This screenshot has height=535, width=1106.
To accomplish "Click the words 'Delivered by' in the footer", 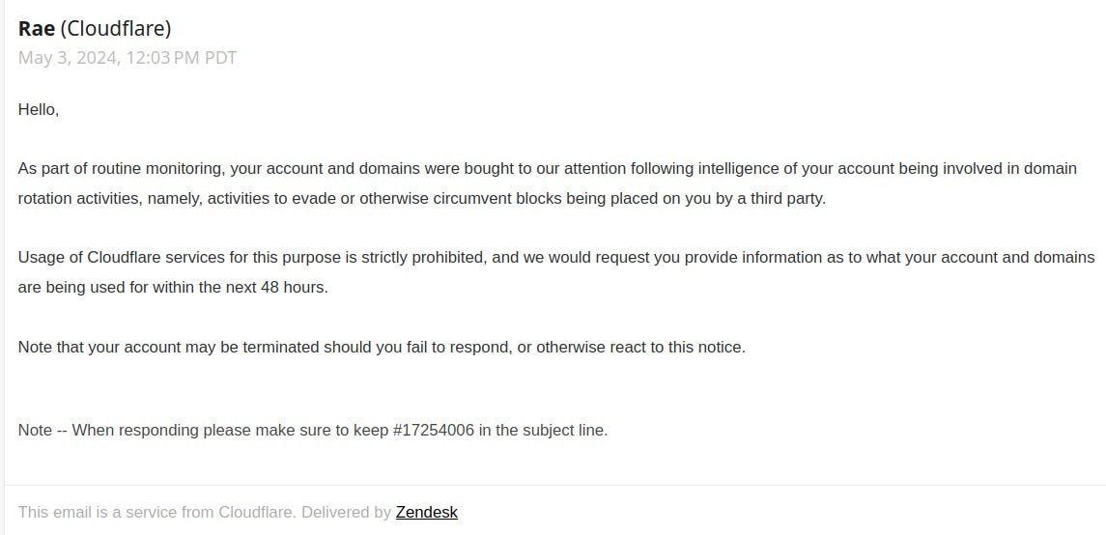I will coord(346,513).
